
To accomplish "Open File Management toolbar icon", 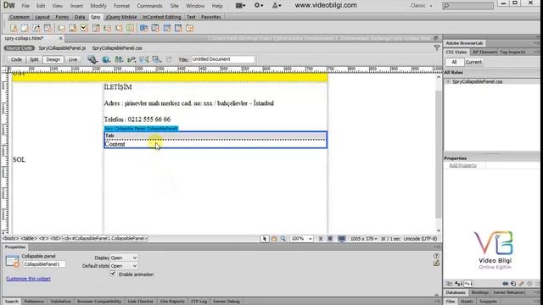I will click(x=119, y=59).
